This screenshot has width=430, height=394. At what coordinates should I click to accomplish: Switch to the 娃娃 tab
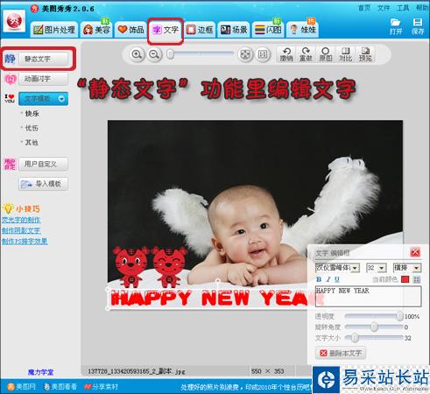[302, 30]
